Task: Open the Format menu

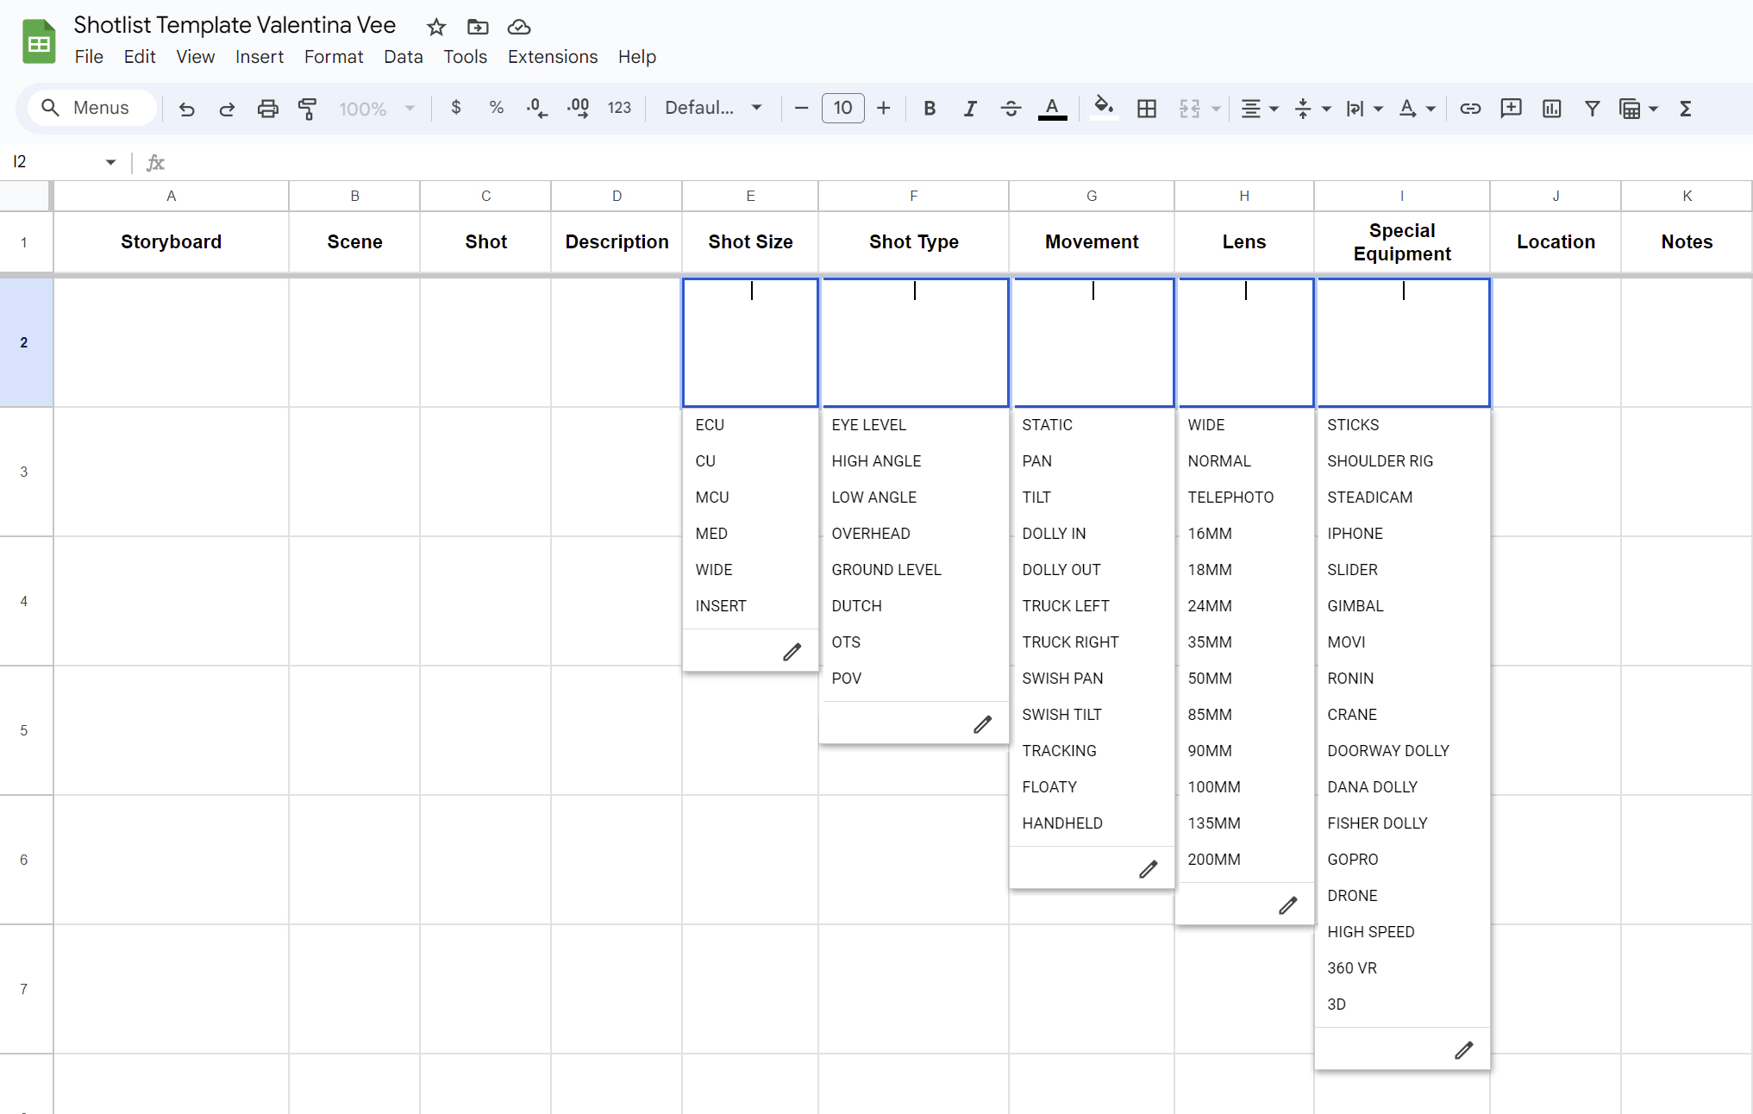Action: [333, 57]
